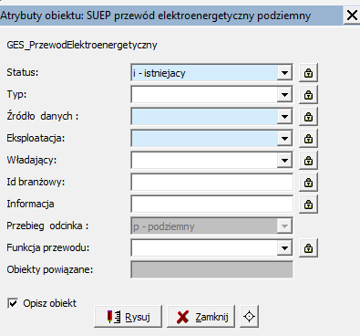
Task: Toggle lock icon for Funkcja przewodu
Action: pyautogui.click(x=308, y=248)
